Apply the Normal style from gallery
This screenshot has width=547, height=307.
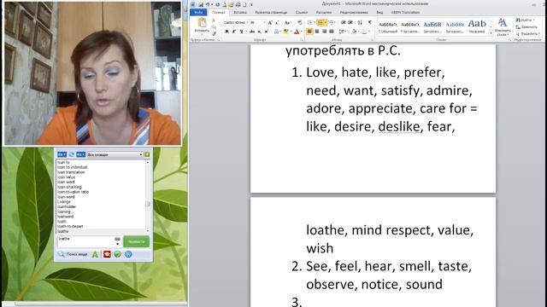coord(387,27)
